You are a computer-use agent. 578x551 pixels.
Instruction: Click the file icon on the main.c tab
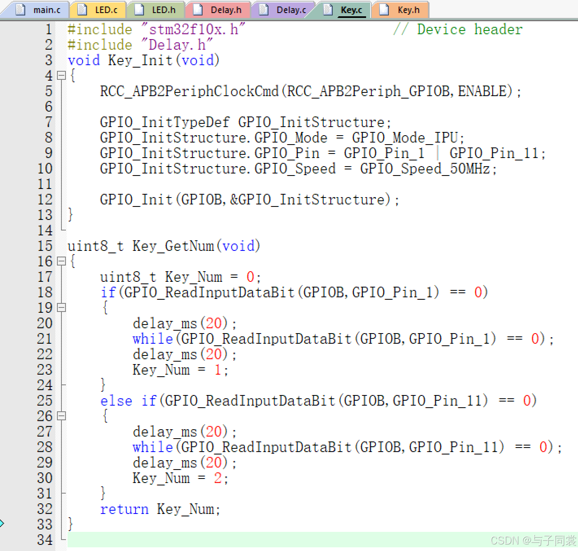point(20,9)
